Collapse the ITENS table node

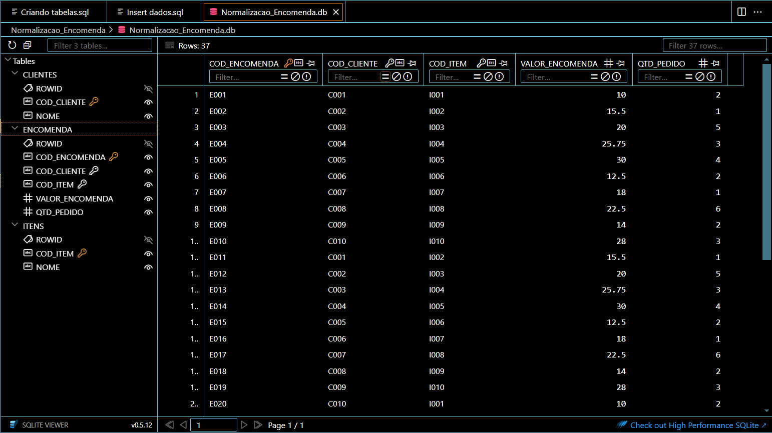click(15, 225)
